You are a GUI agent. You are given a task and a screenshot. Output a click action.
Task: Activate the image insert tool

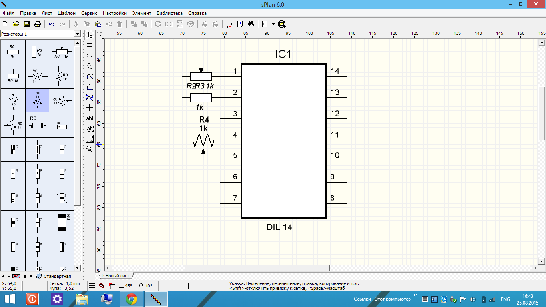click(x=90, y=139)
